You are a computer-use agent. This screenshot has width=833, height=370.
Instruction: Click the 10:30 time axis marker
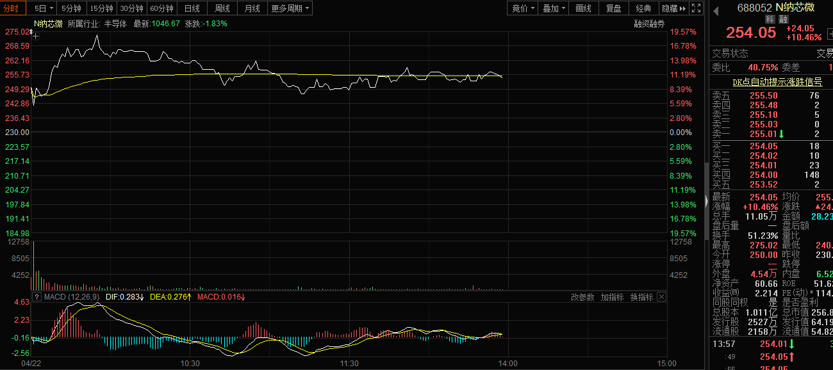tap(190, 364)
